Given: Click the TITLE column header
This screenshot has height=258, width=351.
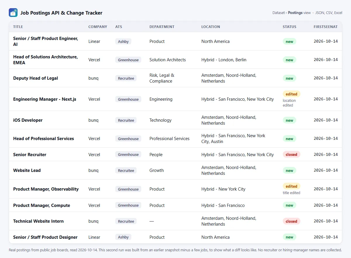Looking at the screenshot, I should click(x=18, y=27).
